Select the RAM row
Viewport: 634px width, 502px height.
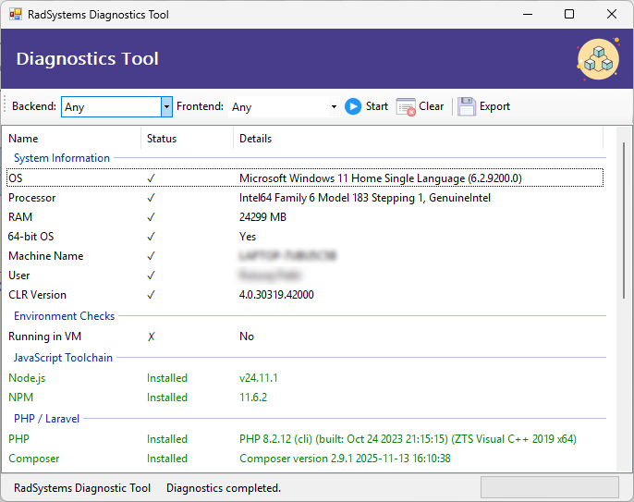tap(305, 217)
